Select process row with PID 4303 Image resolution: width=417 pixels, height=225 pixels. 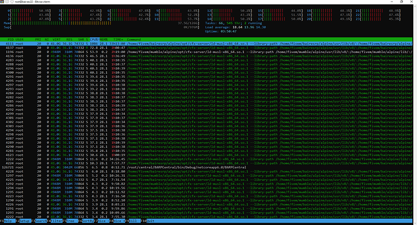point(206,126)
